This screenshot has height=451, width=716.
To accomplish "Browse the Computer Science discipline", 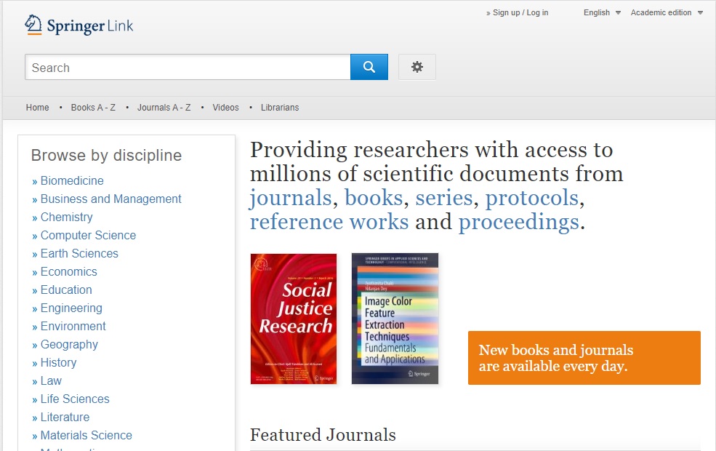I will point(88,236).
